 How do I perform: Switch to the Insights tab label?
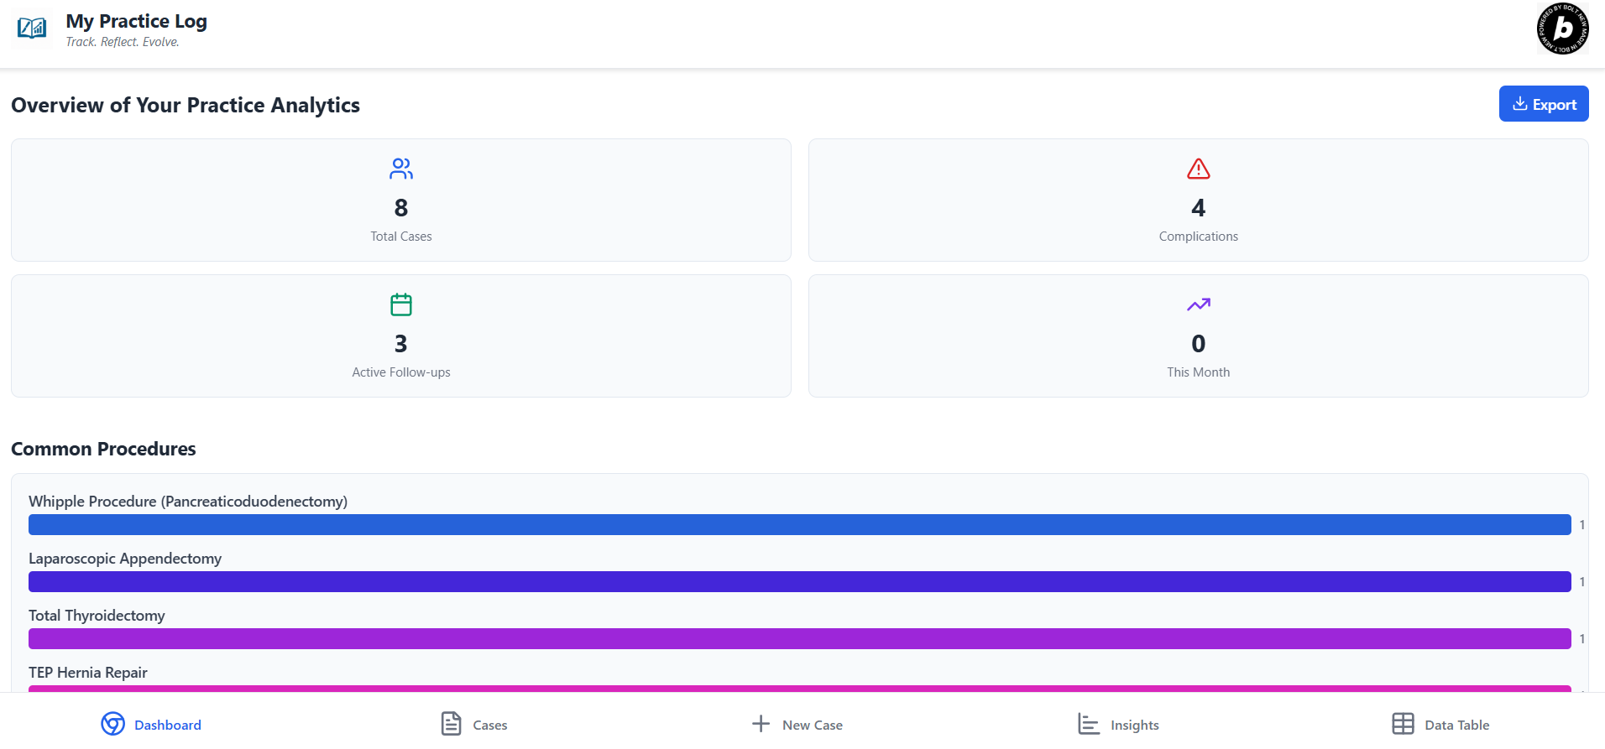[1135, 726]
